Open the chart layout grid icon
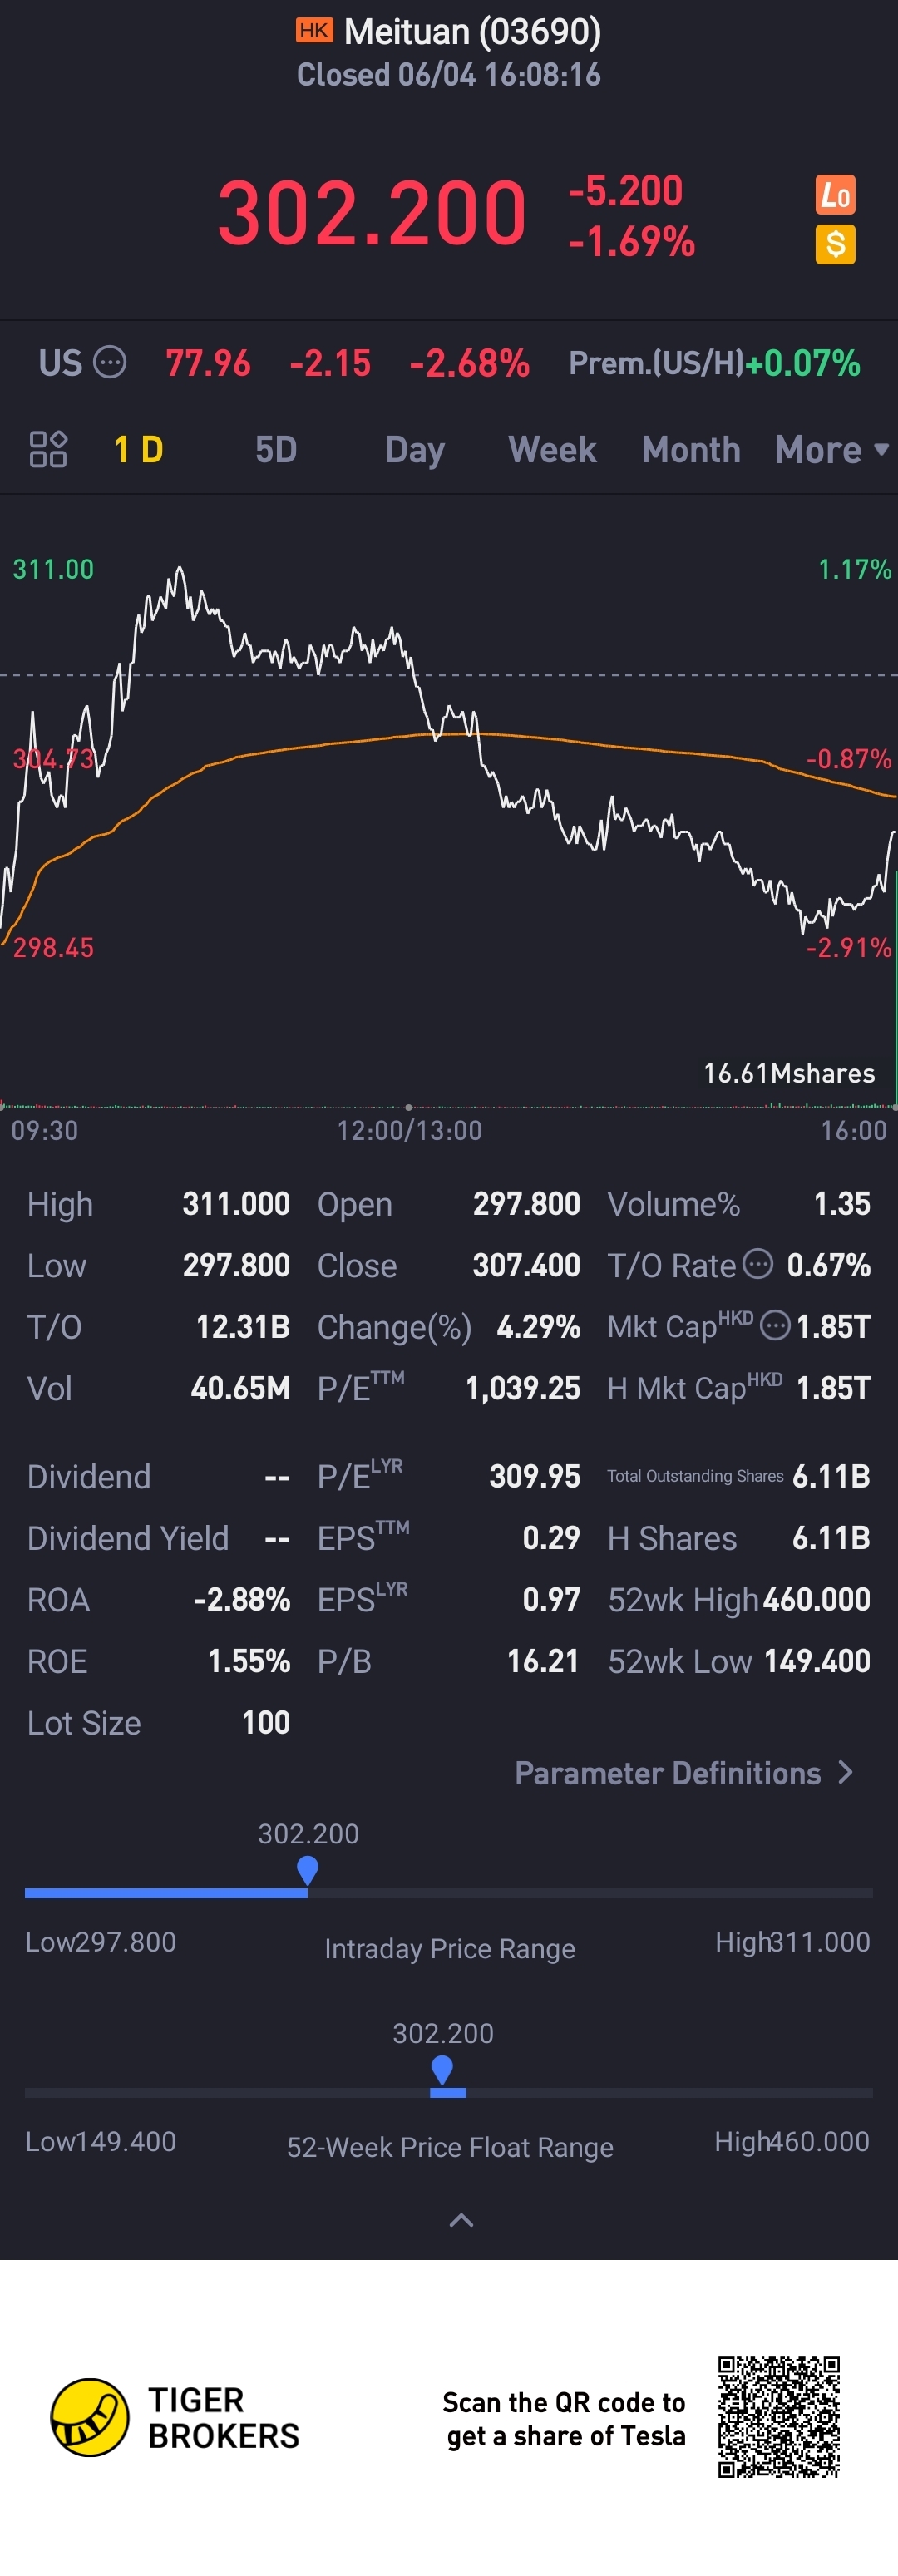The height and width of the screenshot is (2576, 898). [48, 449]
